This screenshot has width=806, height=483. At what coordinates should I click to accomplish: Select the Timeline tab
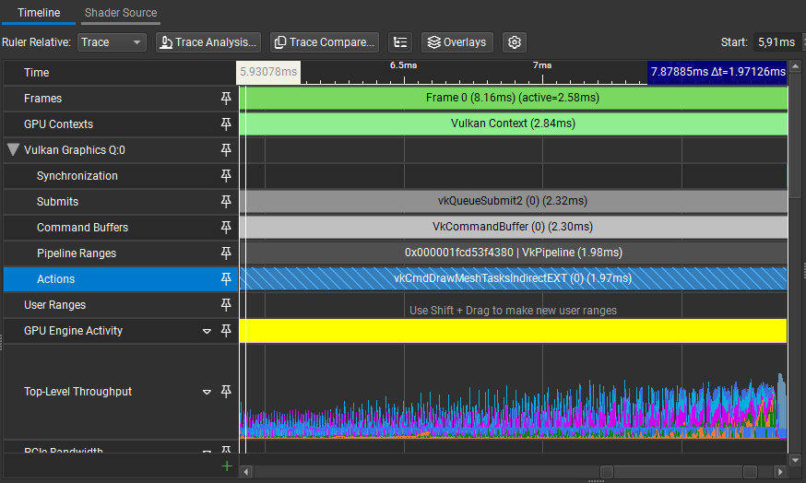39,13
